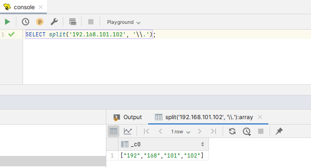Pin the result tab with the pushpin

[279, 131]
